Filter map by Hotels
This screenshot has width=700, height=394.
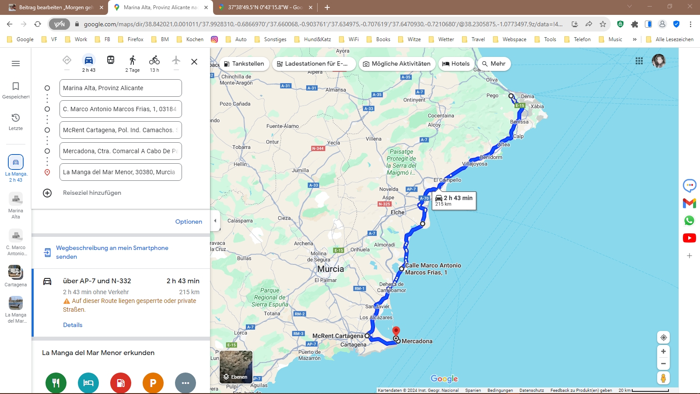tap(456, 63)
